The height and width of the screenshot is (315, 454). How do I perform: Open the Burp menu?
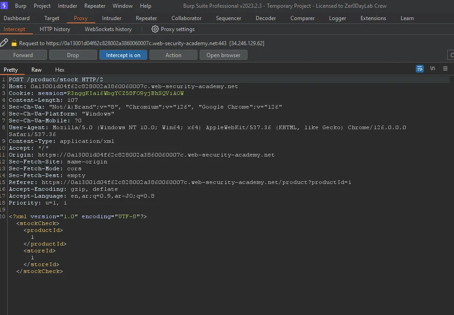pyautogui.click(x=21, y=6)
